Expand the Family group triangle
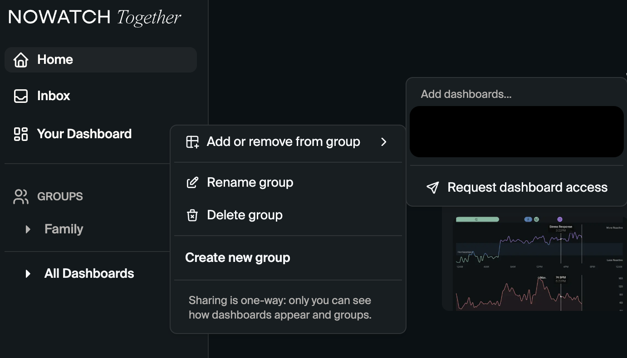The height and width of the screenshot is (358, 627). (28, 229)
